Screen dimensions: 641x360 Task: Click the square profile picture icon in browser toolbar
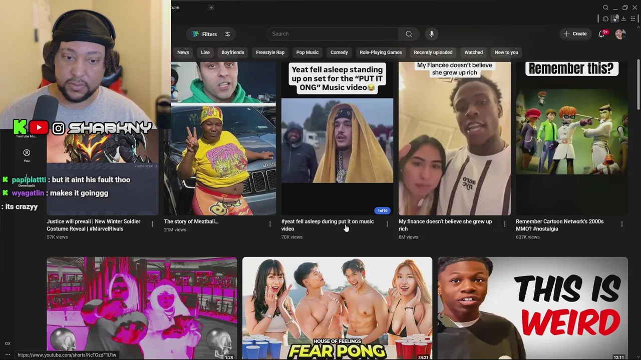[x=615, y=18]
